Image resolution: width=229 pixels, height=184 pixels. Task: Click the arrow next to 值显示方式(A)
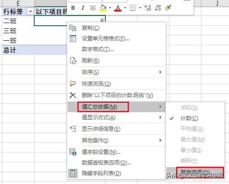coord(160,117)
